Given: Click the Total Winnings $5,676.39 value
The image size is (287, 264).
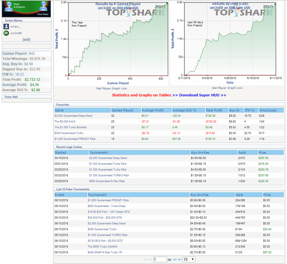Looking at the screenshot, I should point(37,59).
